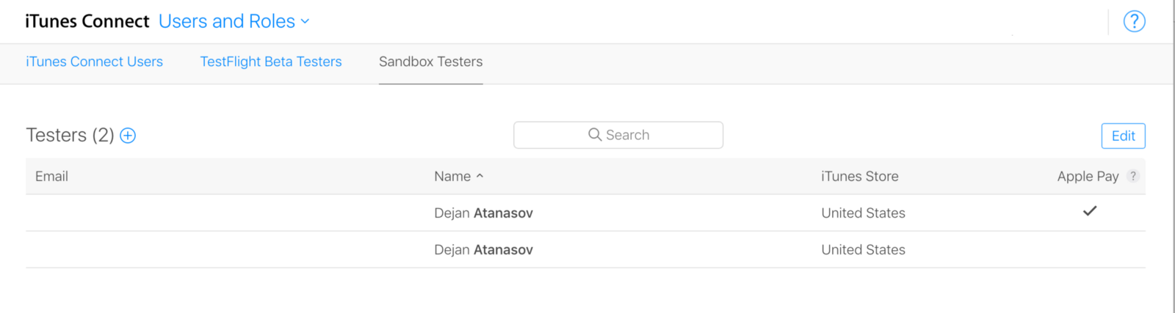Click Apple Pay checkmark for first tester
Screen dimensions: 1175x313
click(1090, 211)
